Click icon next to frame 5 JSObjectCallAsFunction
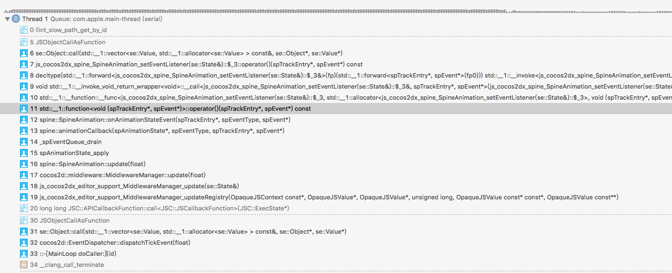 24,42
